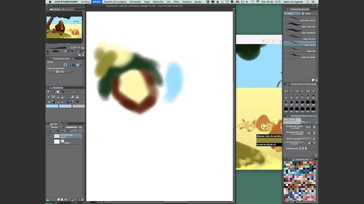Toggle visibility of the Papel layer
The width and height of the screenshot is (364, 204).
point(48,142)
